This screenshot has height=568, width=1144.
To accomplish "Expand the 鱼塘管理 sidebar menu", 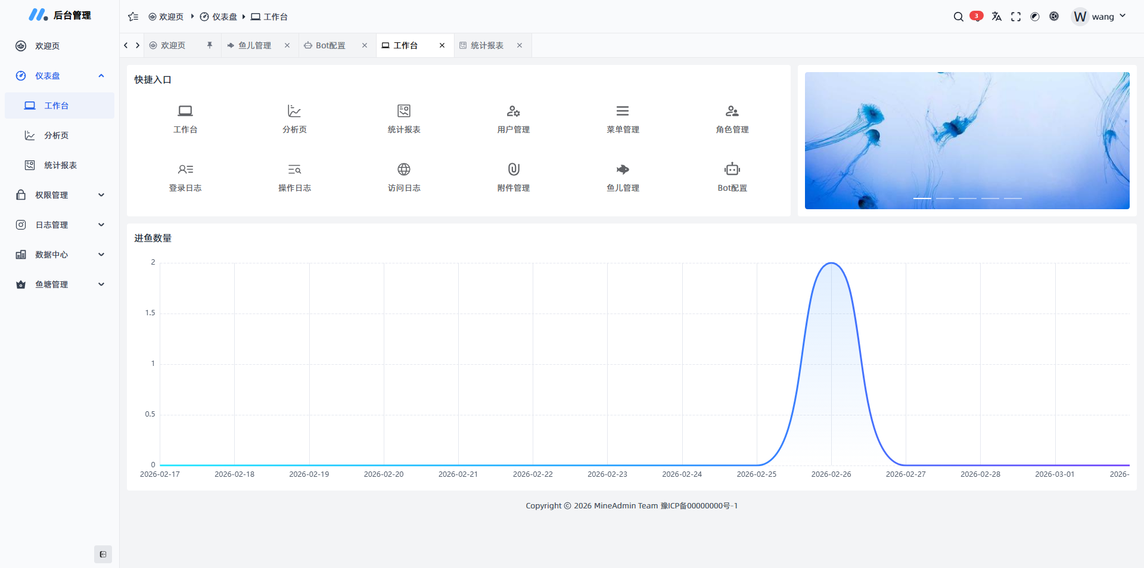I will coord(60,284).
